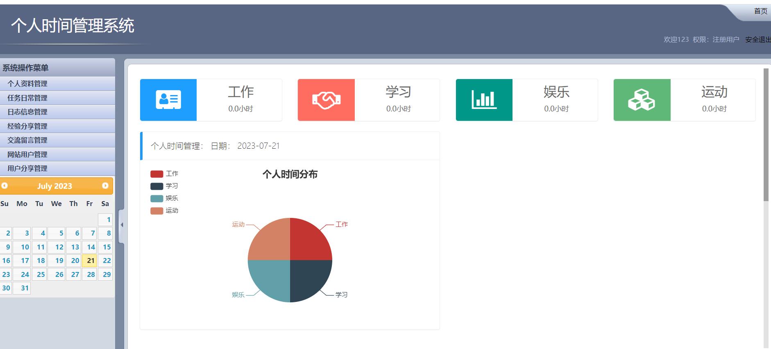Viewport: 771px width, 349px height.
Task: Toggle 娱乐 legend swatch in chart
Action: tap(156, 198)
